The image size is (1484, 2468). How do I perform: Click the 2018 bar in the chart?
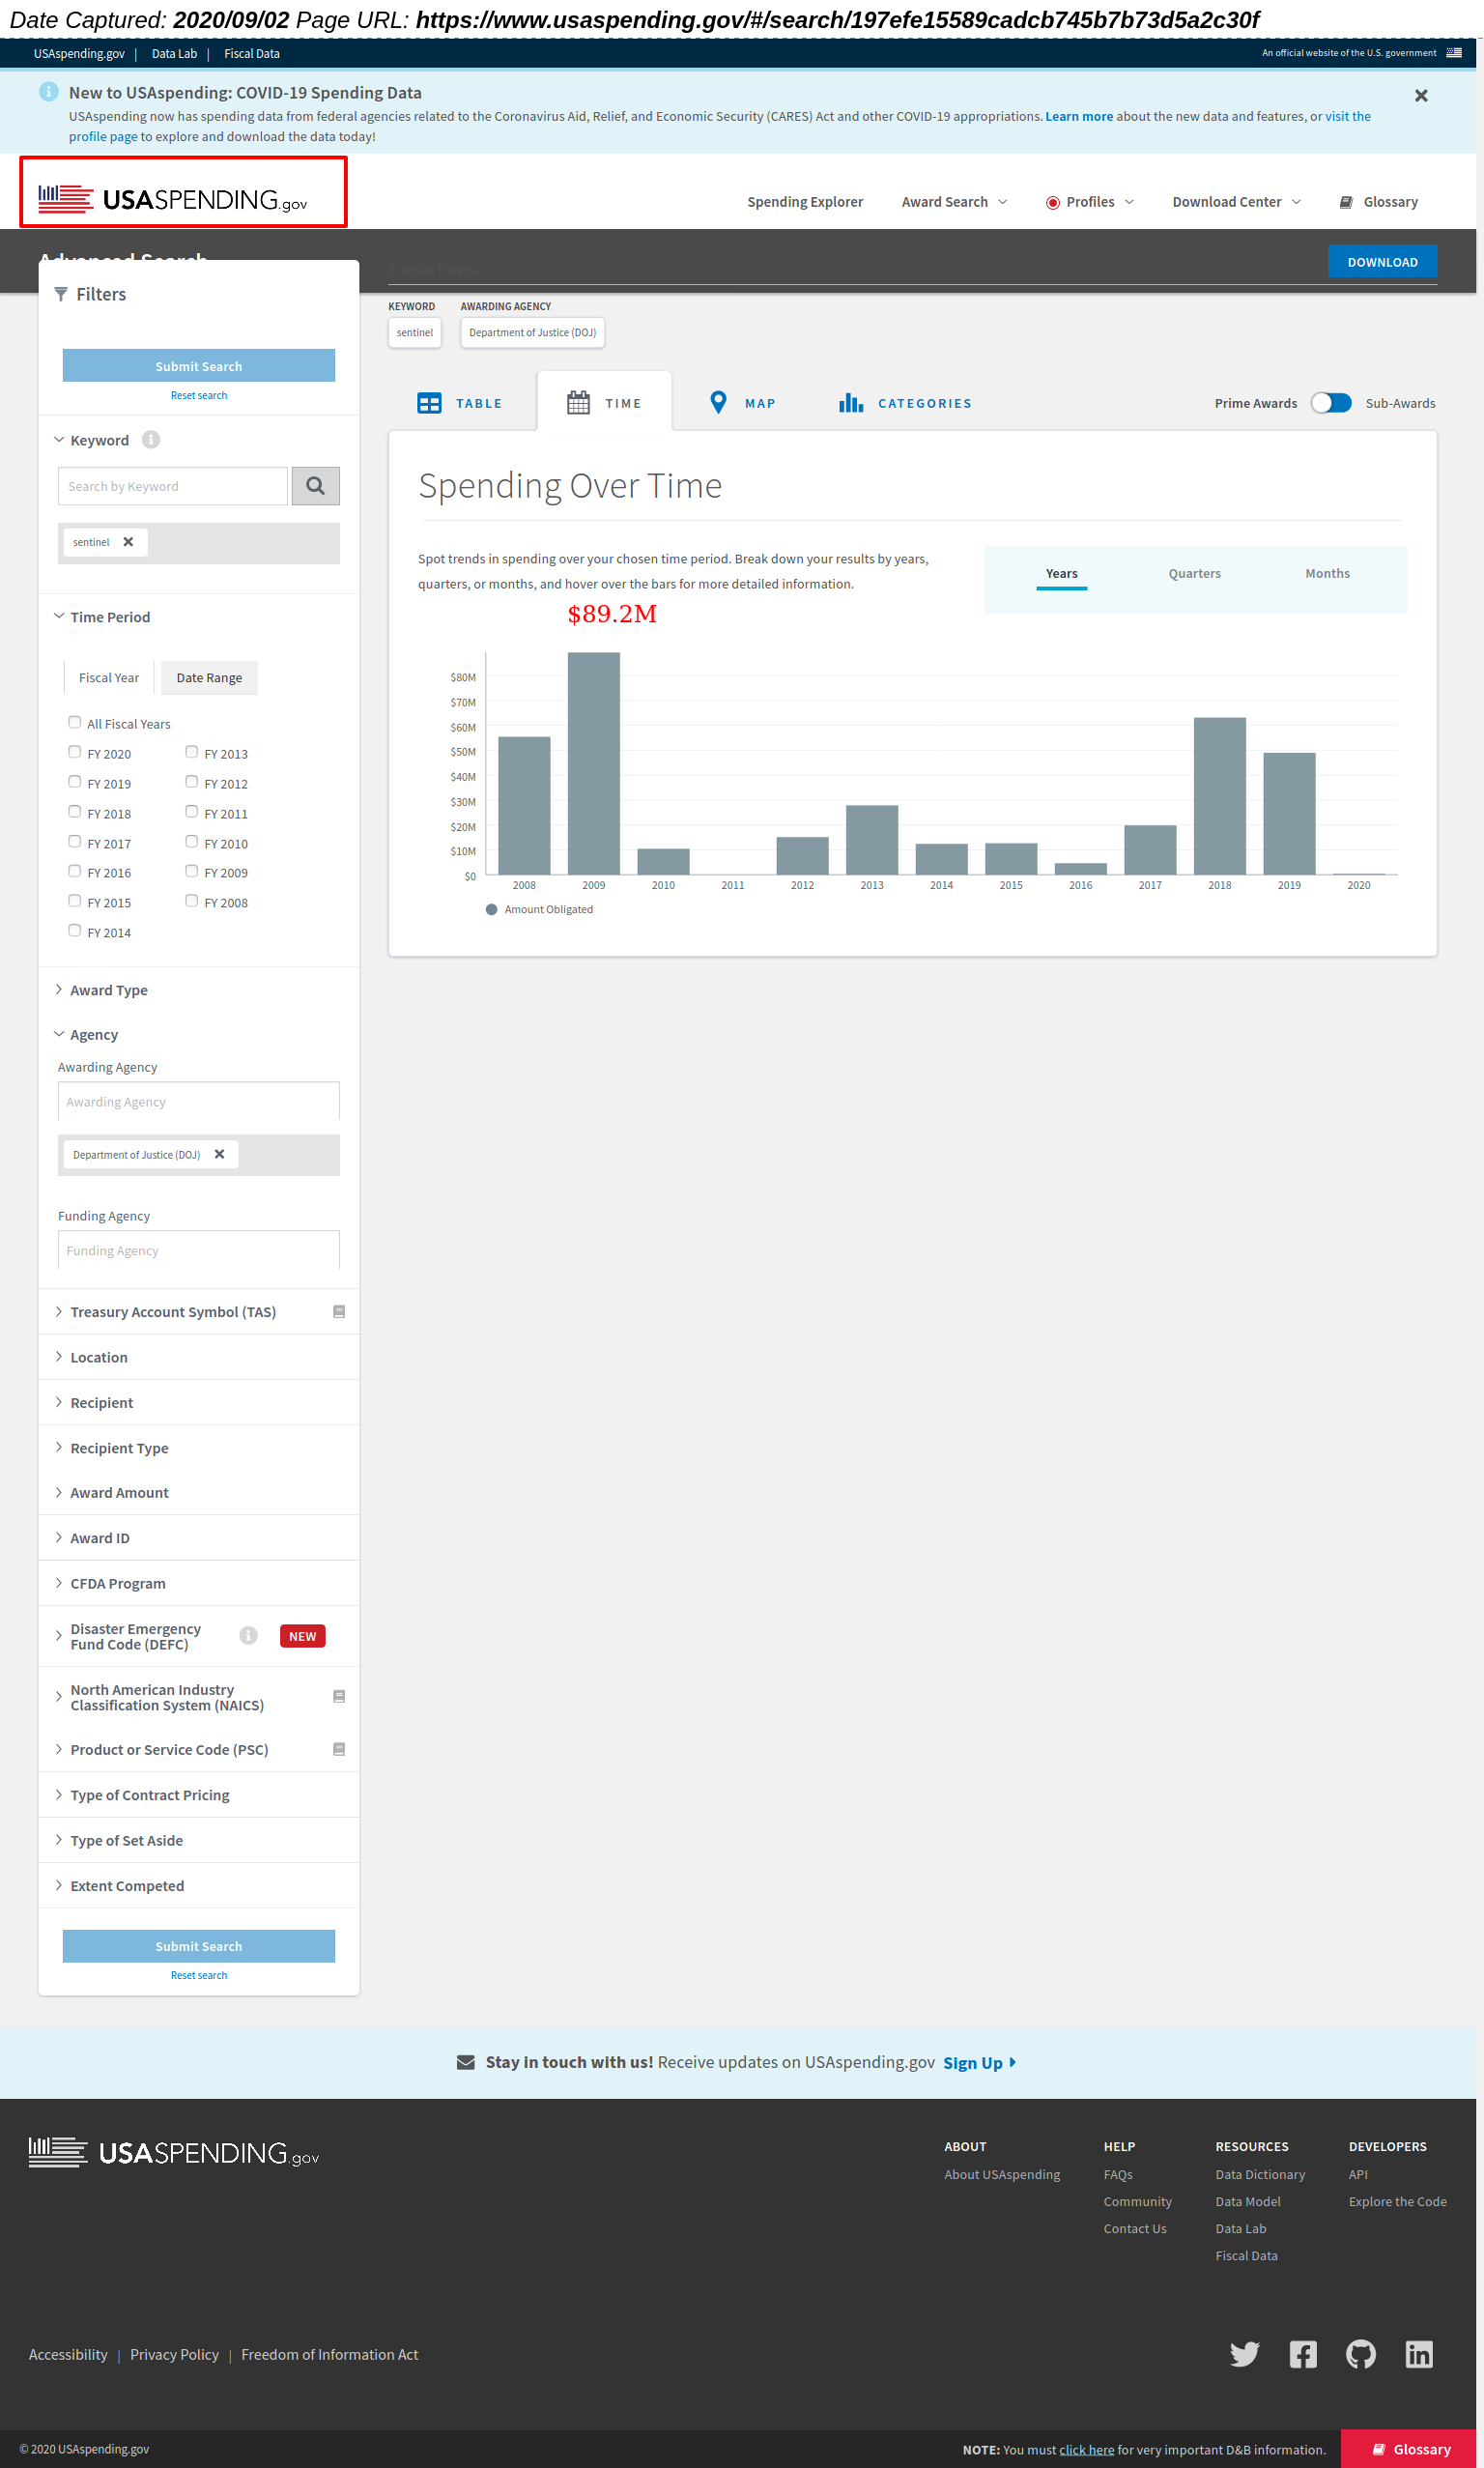1219,796
